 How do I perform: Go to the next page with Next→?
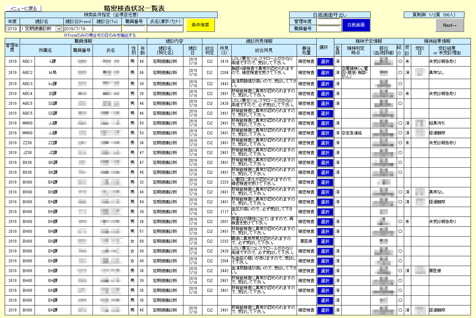[x=450, y=25]
